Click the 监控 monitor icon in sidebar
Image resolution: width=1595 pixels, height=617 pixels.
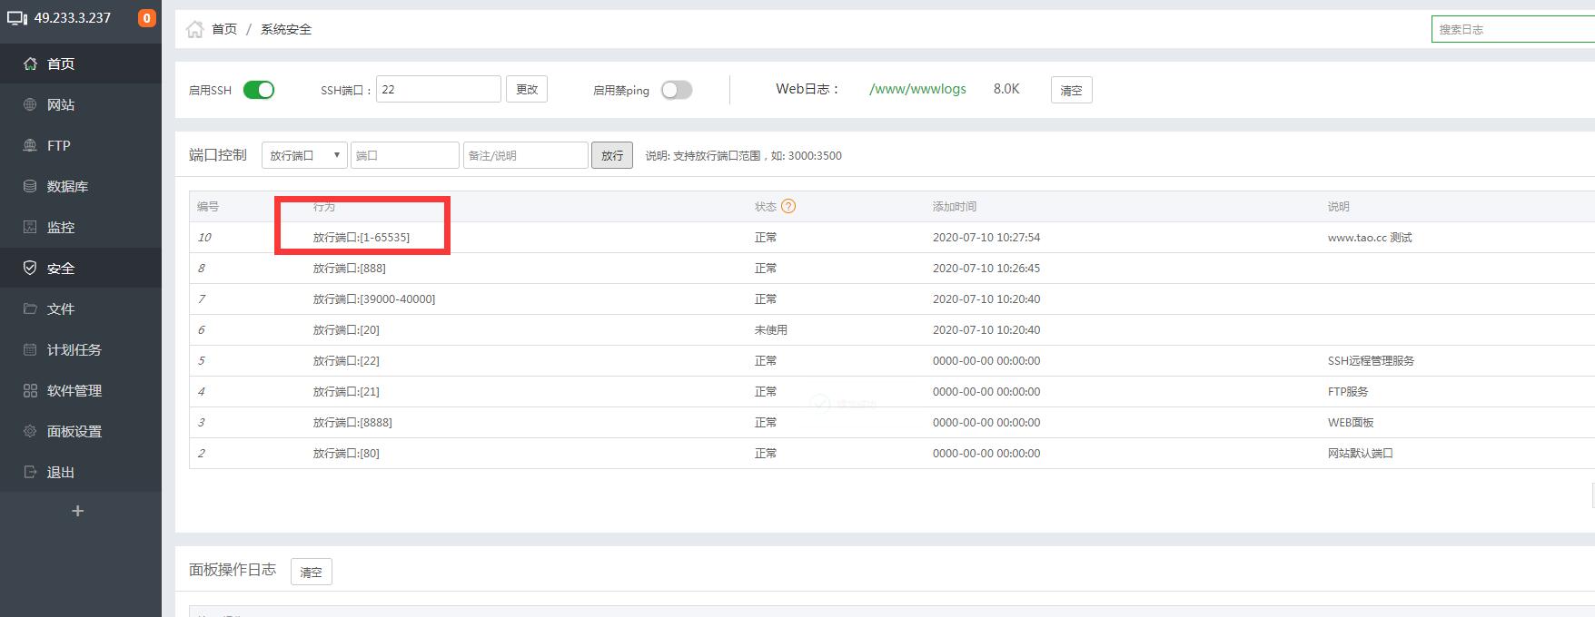[x=30, y=227]
